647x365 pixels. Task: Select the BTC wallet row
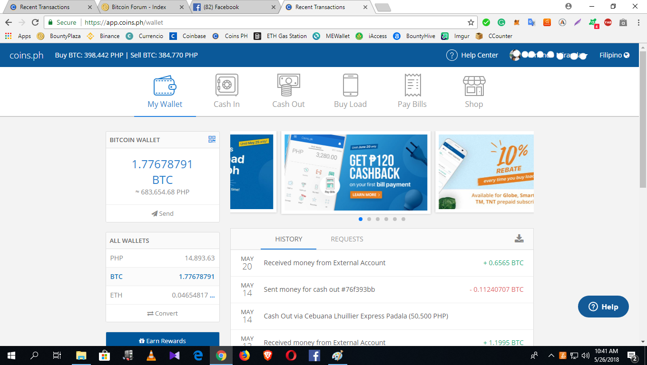(x=163, y=277)
